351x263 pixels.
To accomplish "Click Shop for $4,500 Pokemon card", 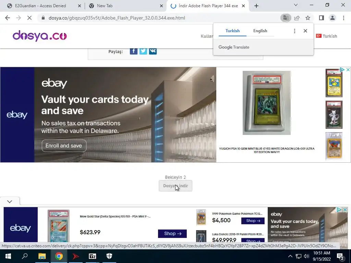I will click(x=253, y=221).
